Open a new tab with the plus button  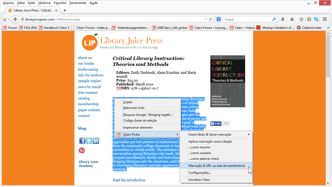[65, 10]
